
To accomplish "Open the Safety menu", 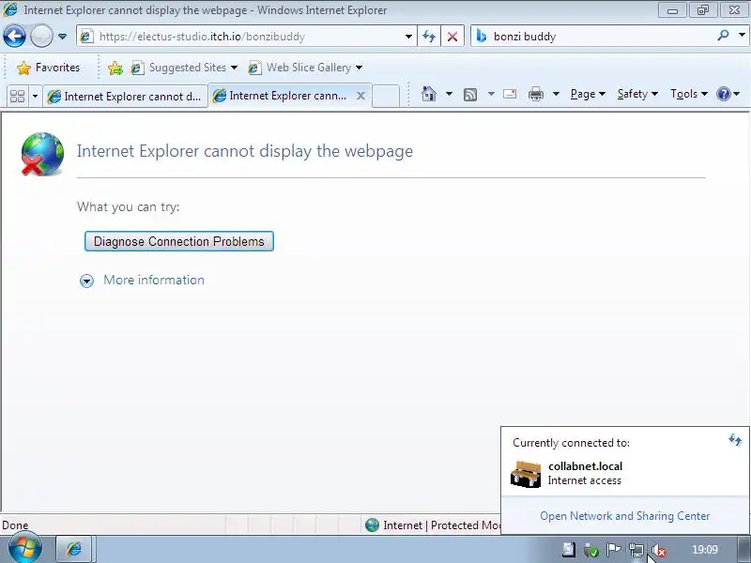I will [637, 94].
